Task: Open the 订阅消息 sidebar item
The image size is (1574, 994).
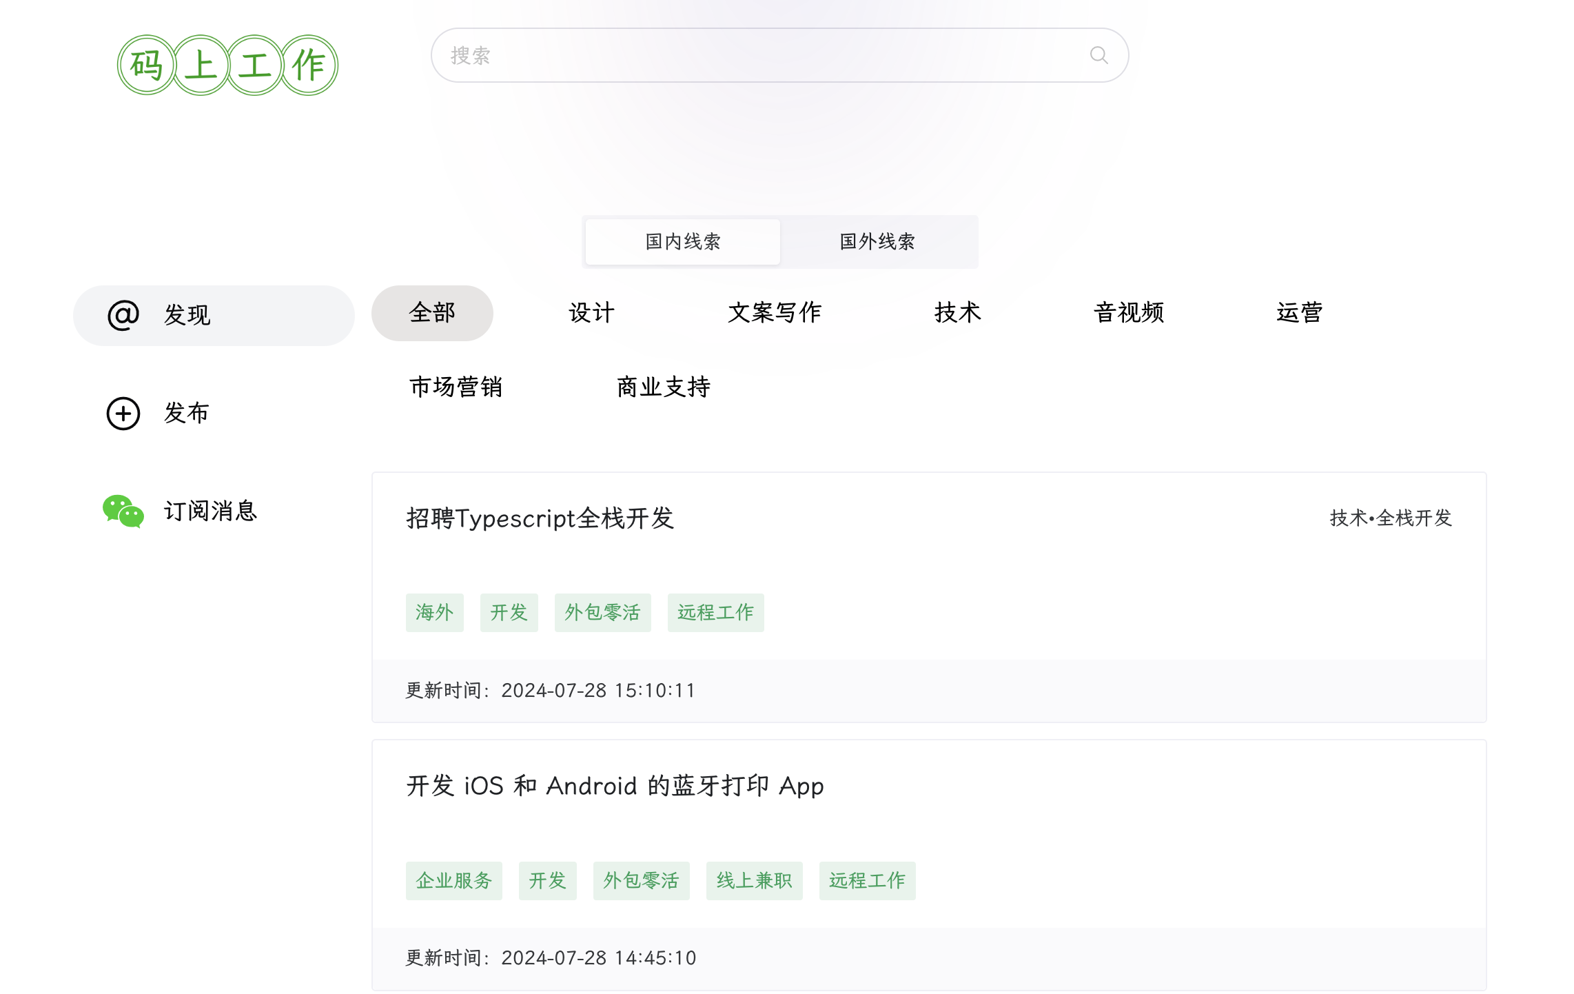Action: pyautogui.click(x=214, y=511)
